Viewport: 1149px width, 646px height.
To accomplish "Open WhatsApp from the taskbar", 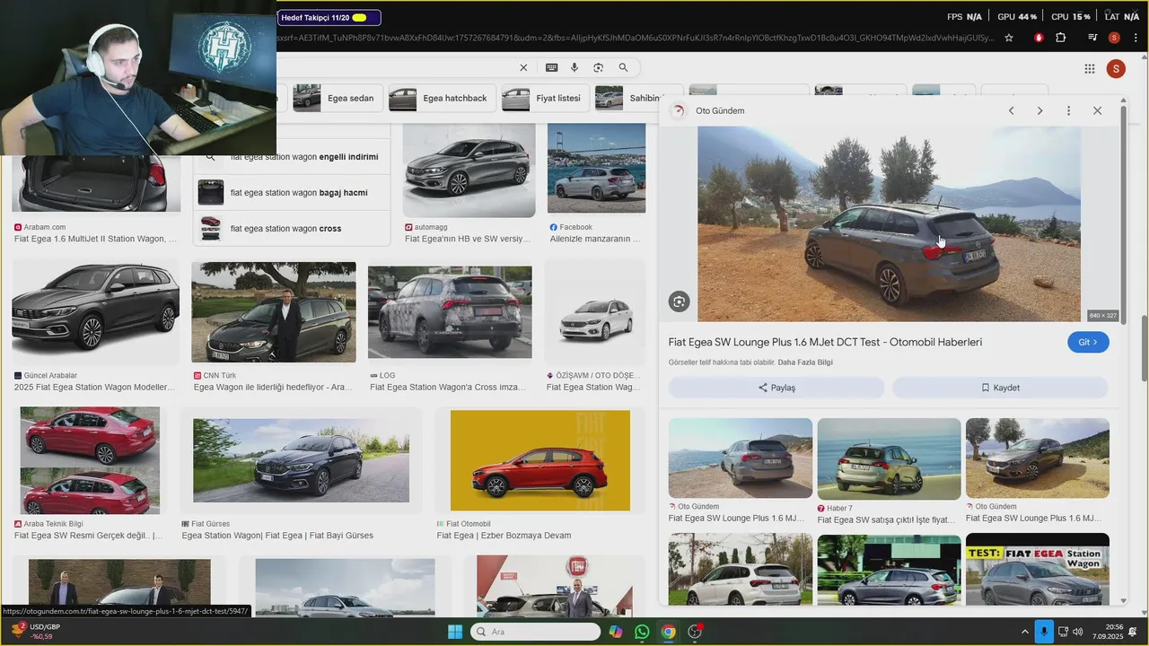I will coord(642,632).
